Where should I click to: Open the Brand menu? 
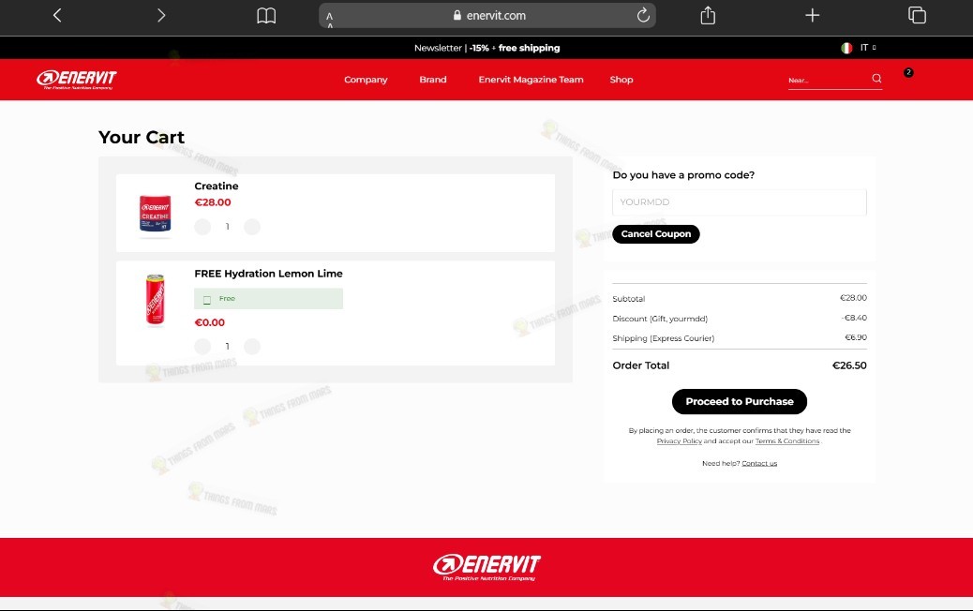(x=432, y=80)
